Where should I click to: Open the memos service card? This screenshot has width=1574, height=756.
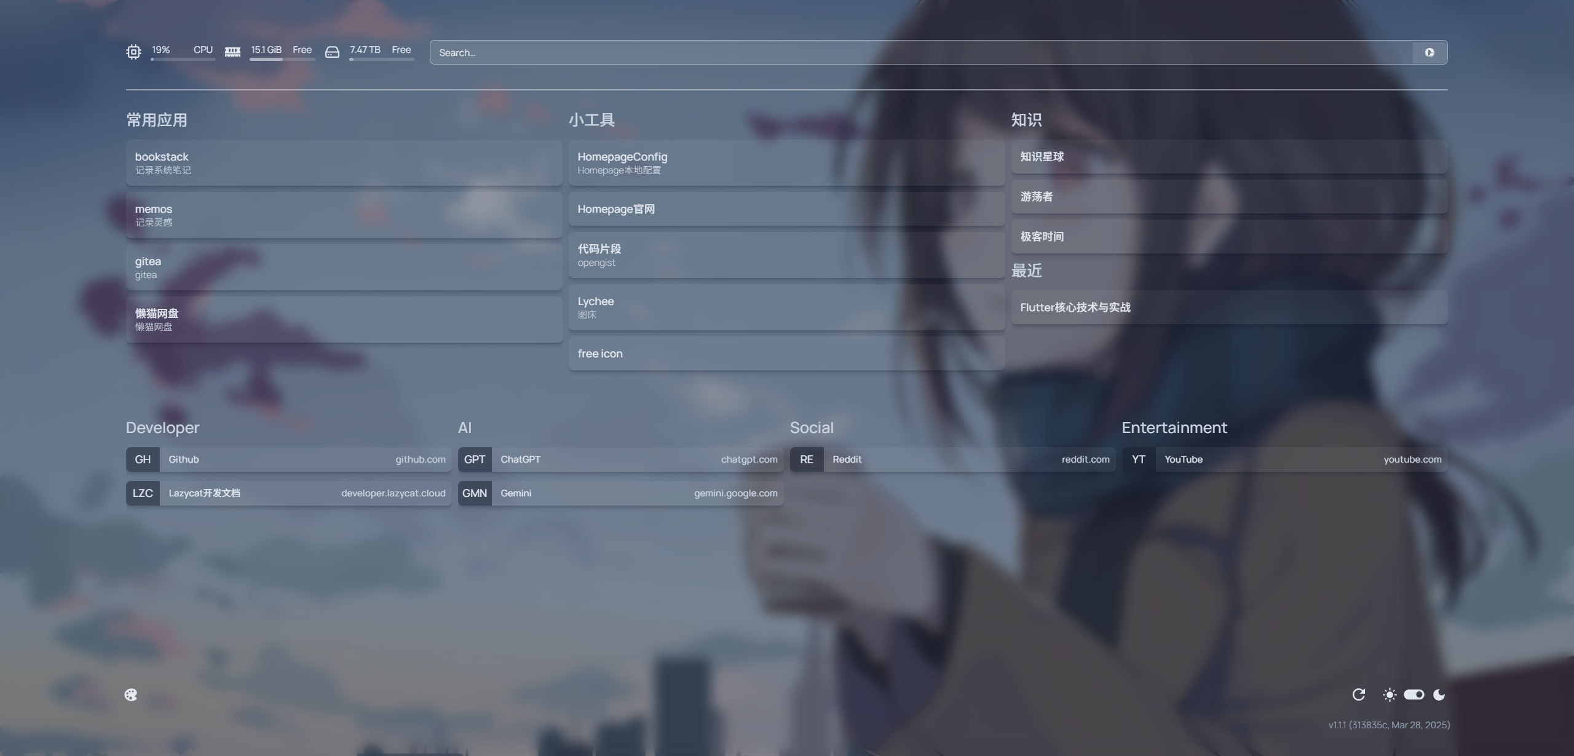(x=344, y=215)
